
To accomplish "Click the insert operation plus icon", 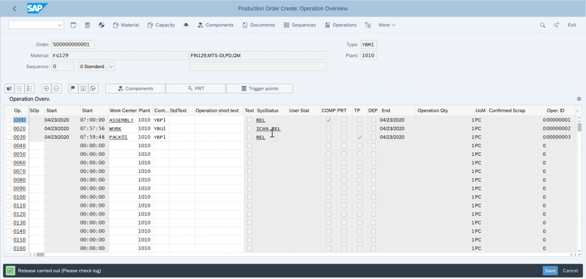I will point(46,89).
